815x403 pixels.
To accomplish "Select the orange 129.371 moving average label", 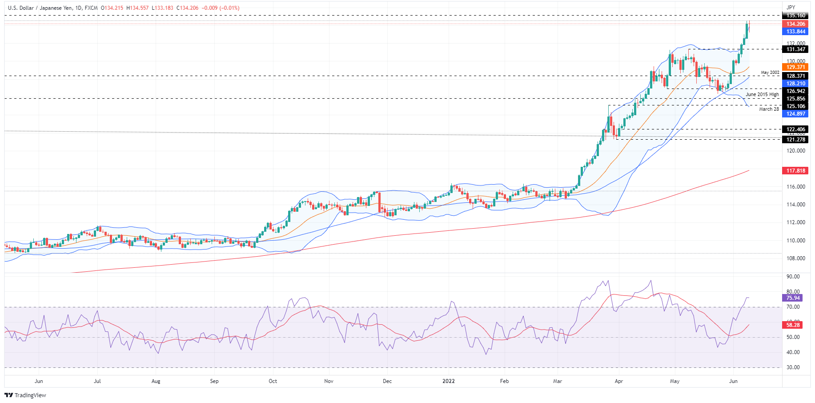I will pyautogui.click(x=795, y=67).
